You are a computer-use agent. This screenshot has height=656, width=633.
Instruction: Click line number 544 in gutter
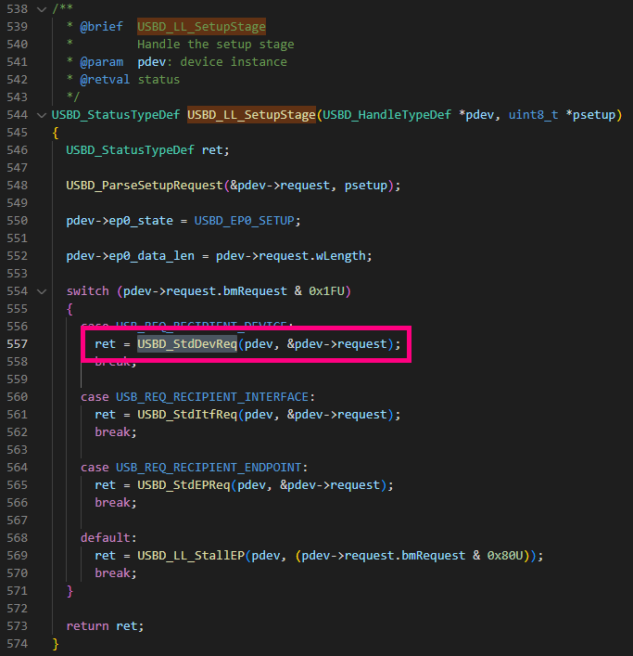(17, 115)
